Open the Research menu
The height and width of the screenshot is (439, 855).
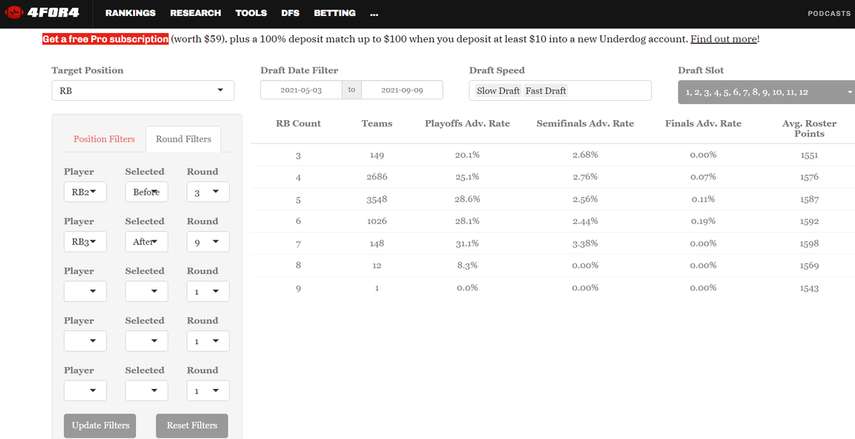pos(195,13)
